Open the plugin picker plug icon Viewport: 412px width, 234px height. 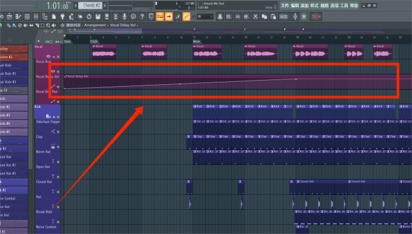click(x=62, y=16)
